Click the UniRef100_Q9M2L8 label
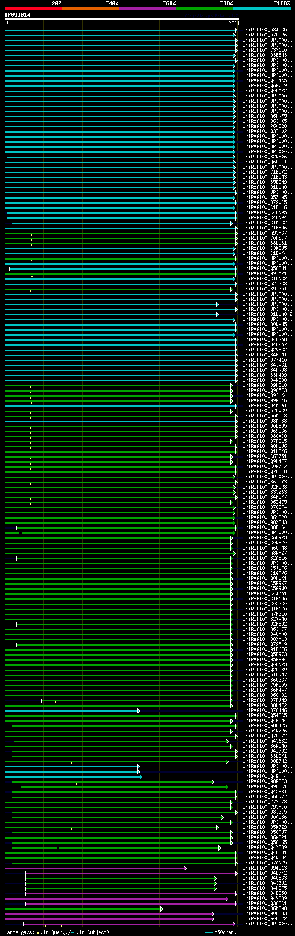Image resolution: width=295 pixels, height=936 pixels. (265, 385)
